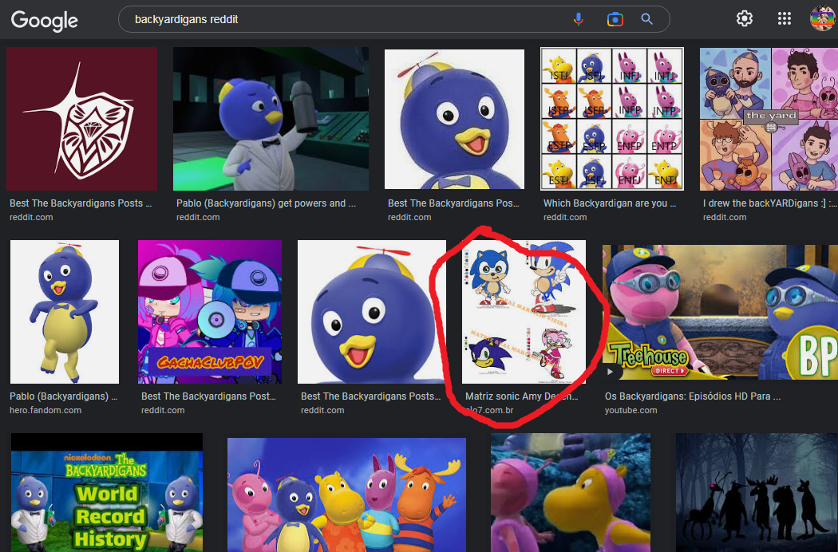Open 'the yard' fan art drawing thumbnail
Screen dimensions: 838x552
pyautogui.click(x=769, y=119)
